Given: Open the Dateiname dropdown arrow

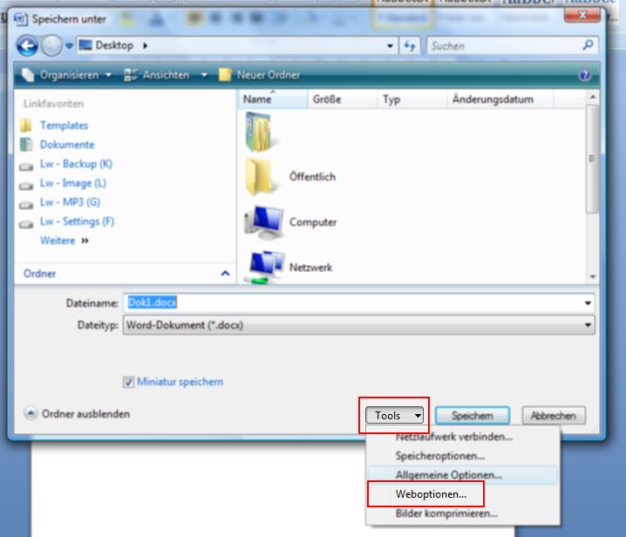Looking at the screenshot, I should point(588,303).
